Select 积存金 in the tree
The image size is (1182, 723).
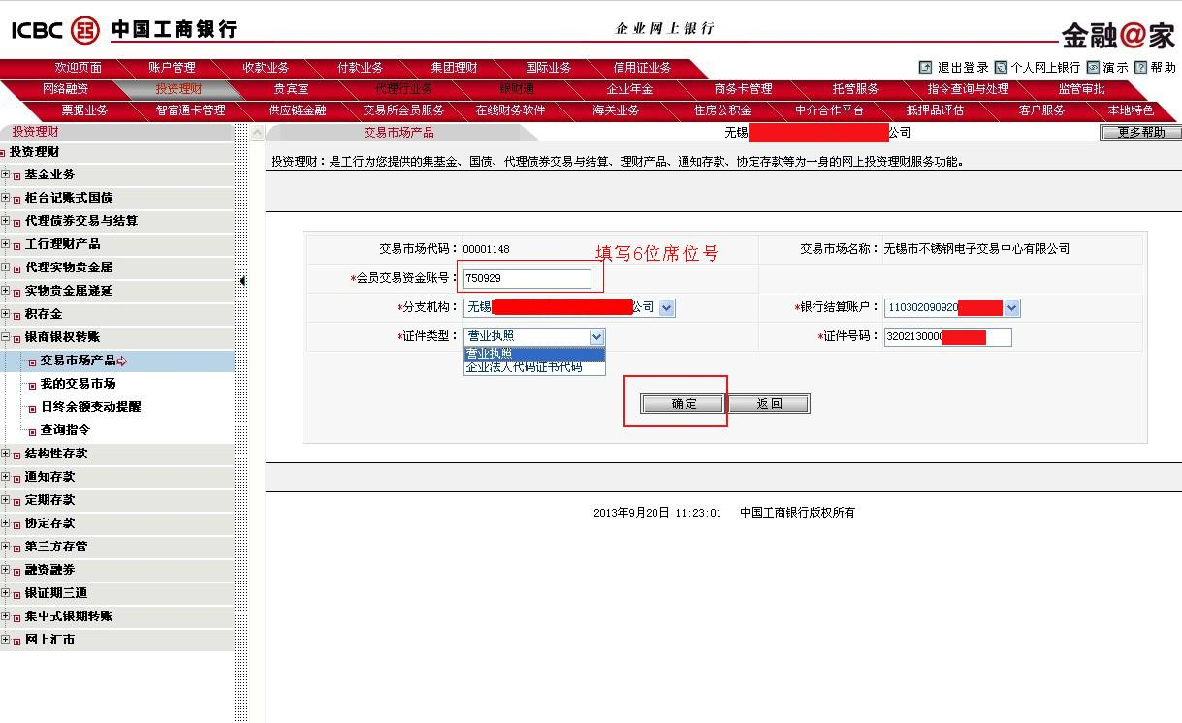[x=44, y=314]
